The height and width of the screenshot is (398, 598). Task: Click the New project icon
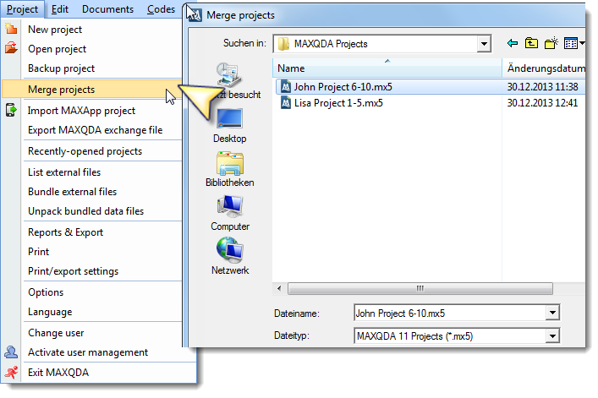[x=11, y=29]
